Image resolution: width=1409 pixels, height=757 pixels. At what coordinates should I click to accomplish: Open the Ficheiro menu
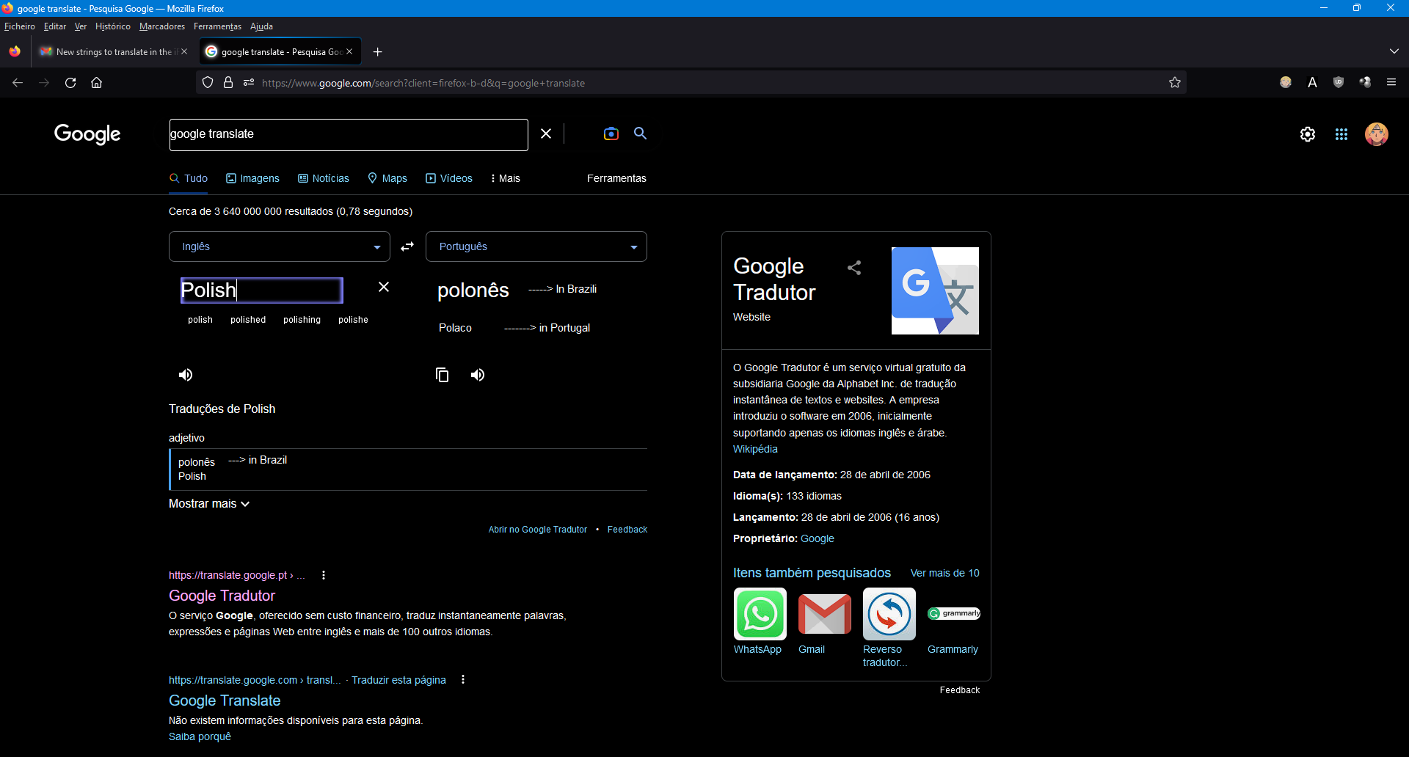tap(20, 26)
